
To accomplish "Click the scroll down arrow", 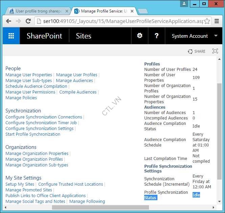I will 219,202.
